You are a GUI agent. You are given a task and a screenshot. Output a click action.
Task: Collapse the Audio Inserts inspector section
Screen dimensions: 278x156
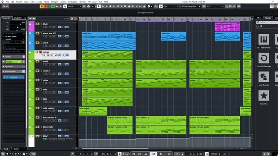point(3,71)
